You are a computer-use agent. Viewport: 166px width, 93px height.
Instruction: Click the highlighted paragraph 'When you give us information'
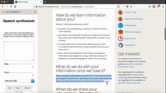tap(84, 79)
